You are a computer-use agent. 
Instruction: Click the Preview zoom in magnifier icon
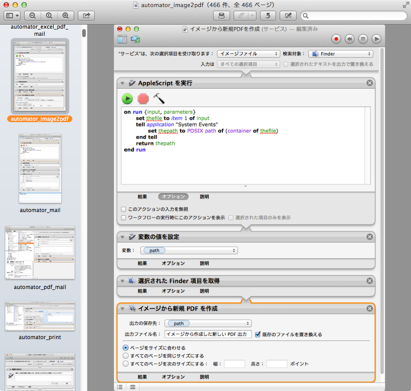[66, 16]
